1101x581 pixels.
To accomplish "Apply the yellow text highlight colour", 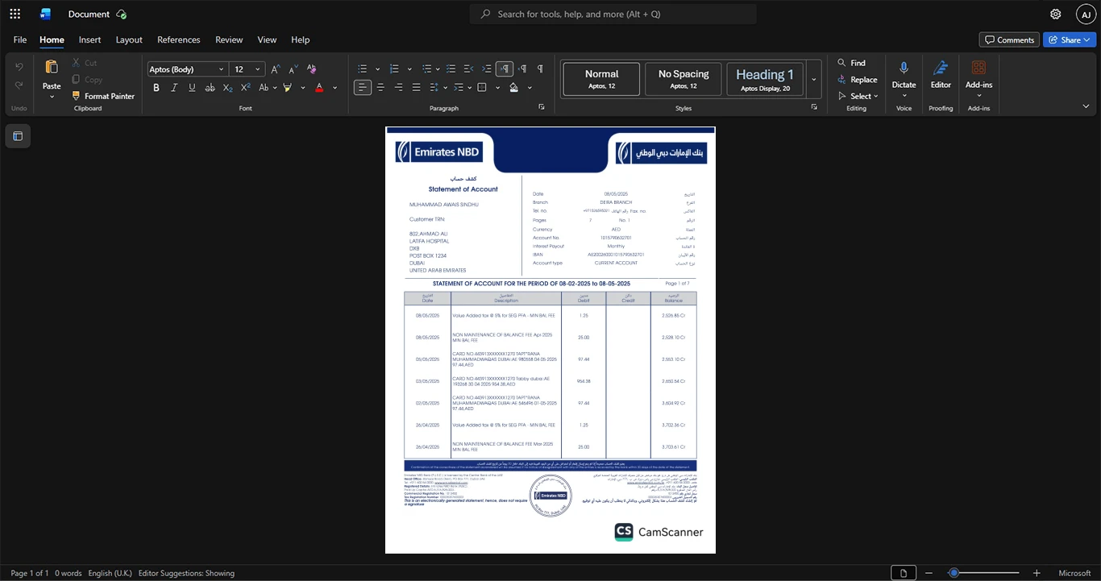I will click(x=287, y=88).
